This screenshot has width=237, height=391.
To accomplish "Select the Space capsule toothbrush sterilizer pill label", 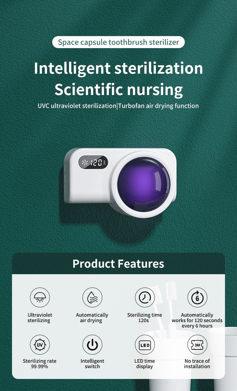I will click(118, 42).
